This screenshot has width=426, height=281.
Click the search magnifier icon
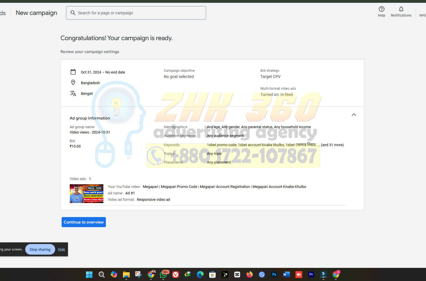coord(73,13)
